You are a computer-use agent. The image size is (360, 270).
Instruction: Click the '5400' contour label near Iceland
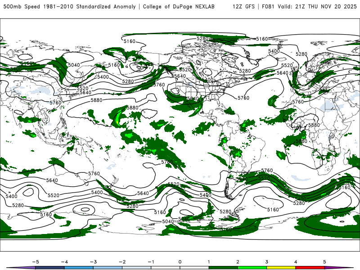click(x=274, y=51)
